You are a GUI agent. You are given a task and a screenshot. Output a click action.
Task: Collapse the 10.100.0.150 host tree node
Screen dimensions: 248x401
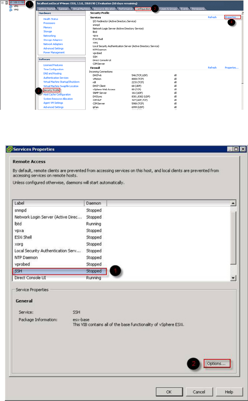click(x=2, y=3)
